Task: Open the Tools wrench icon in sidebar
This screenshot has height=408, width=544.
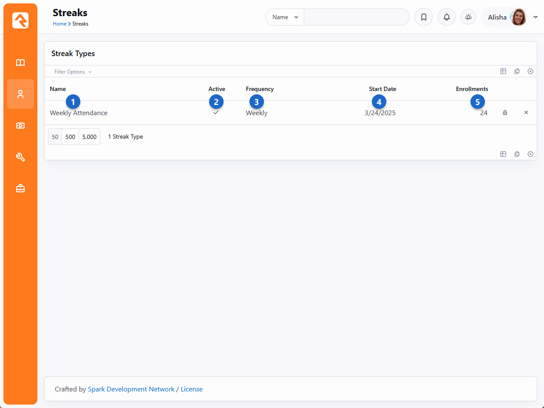Action: tap(20, 157)
